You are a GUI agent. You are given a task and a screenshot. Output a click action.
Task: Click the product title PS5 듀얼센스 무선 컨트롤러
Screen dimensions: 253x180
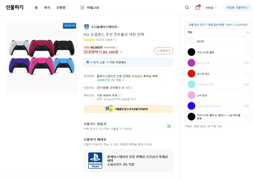(114, 34)
